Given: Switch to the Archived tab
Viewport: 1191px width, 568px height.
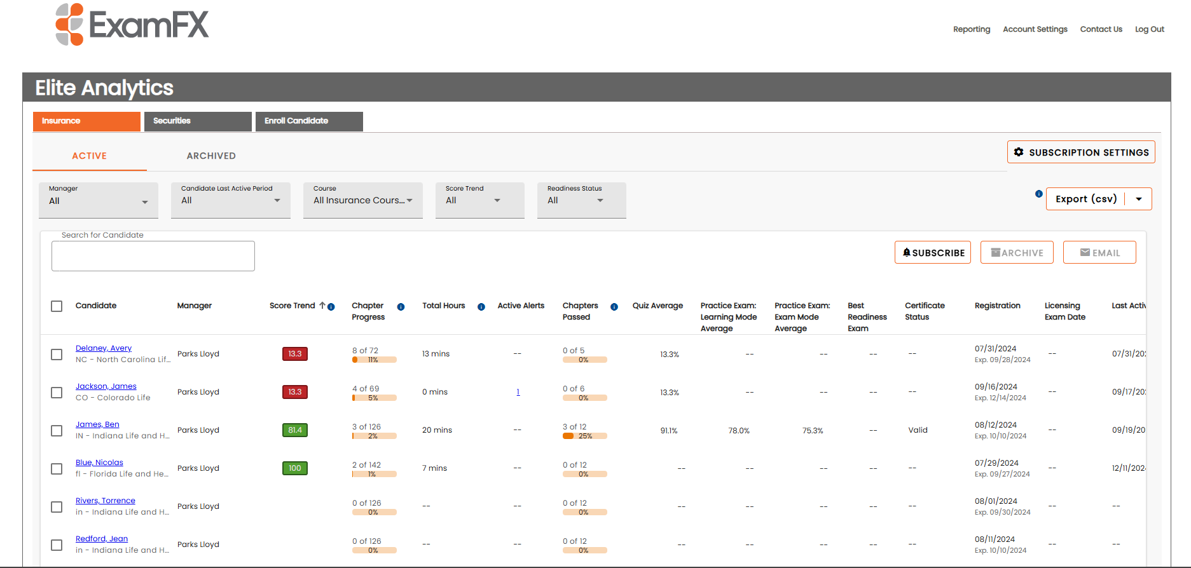Looking at the screenshot, I should (211, 156).
